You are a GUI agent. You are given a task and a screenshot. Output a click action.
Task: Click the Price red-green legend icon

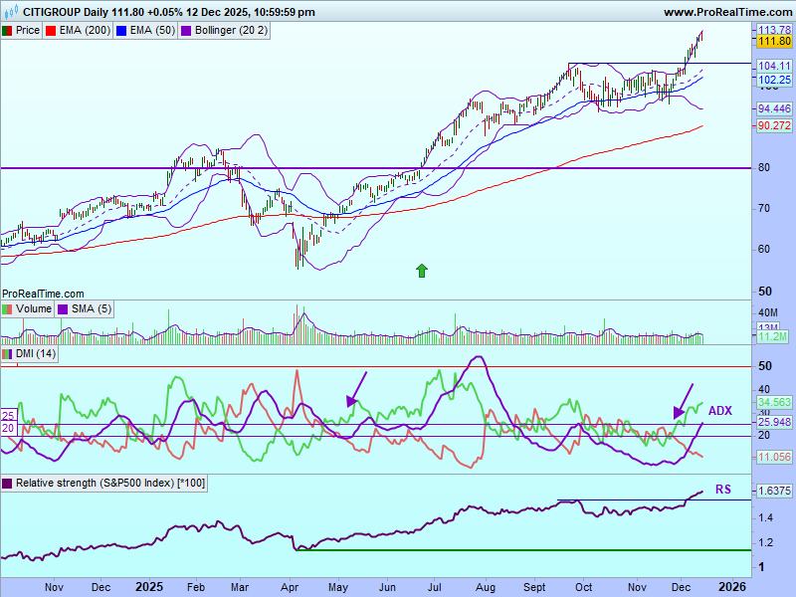(x=8, y=31)
